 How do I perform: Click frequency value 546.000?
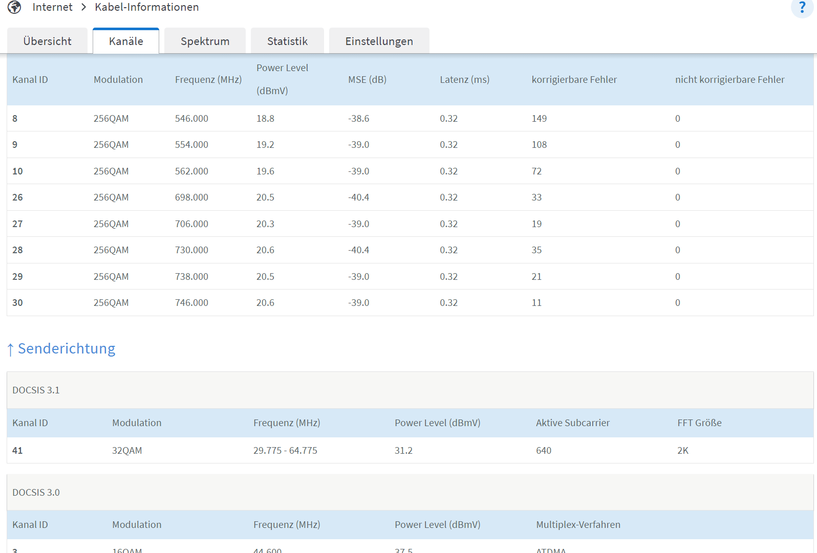(x=191, y=118)
